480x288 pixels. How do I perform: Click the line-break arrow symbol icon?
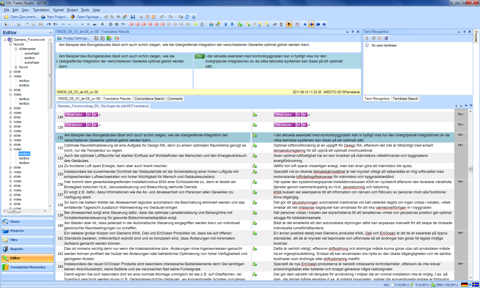coord(95,24)
